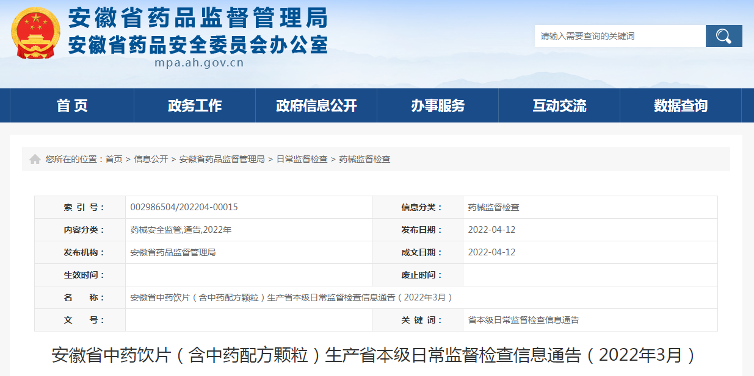Click keyword value 省本级日常监督检查信息通告

(x=523, y=320)
